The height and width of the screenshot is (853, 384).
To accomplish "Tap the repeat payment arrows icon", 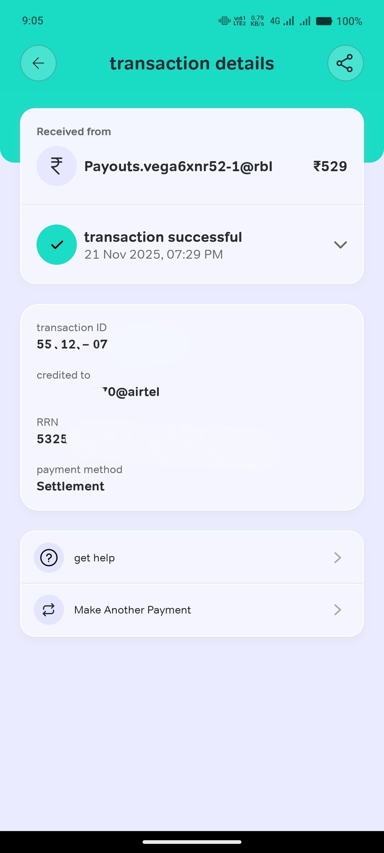I will [49, 610].
